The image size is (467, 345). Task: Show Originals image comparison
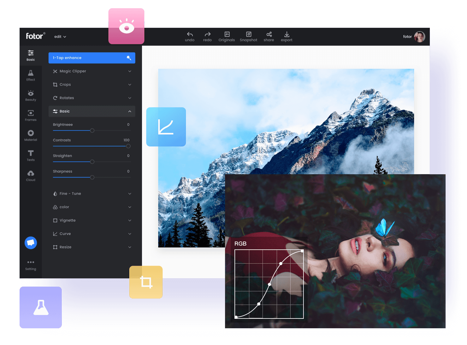[x=227, y=37]
